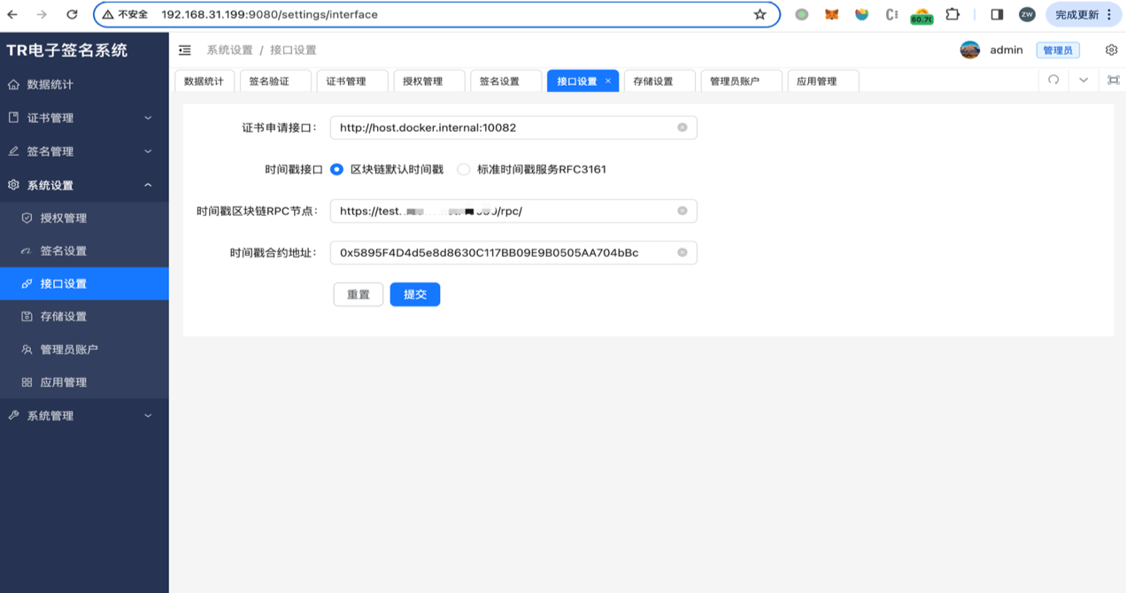Toggle fullscreen content icon in the tab bar

click(x=1113, y=80)
